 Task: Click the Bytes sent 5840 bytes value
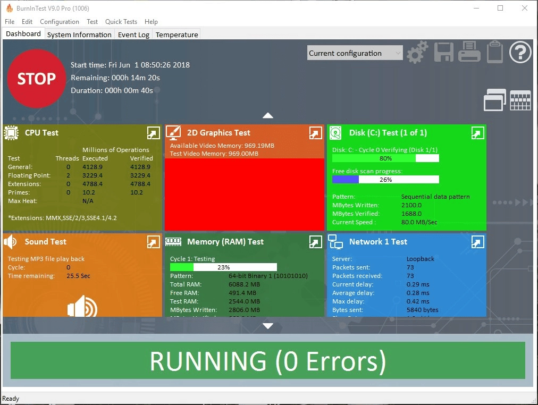(x=422, y=310)
